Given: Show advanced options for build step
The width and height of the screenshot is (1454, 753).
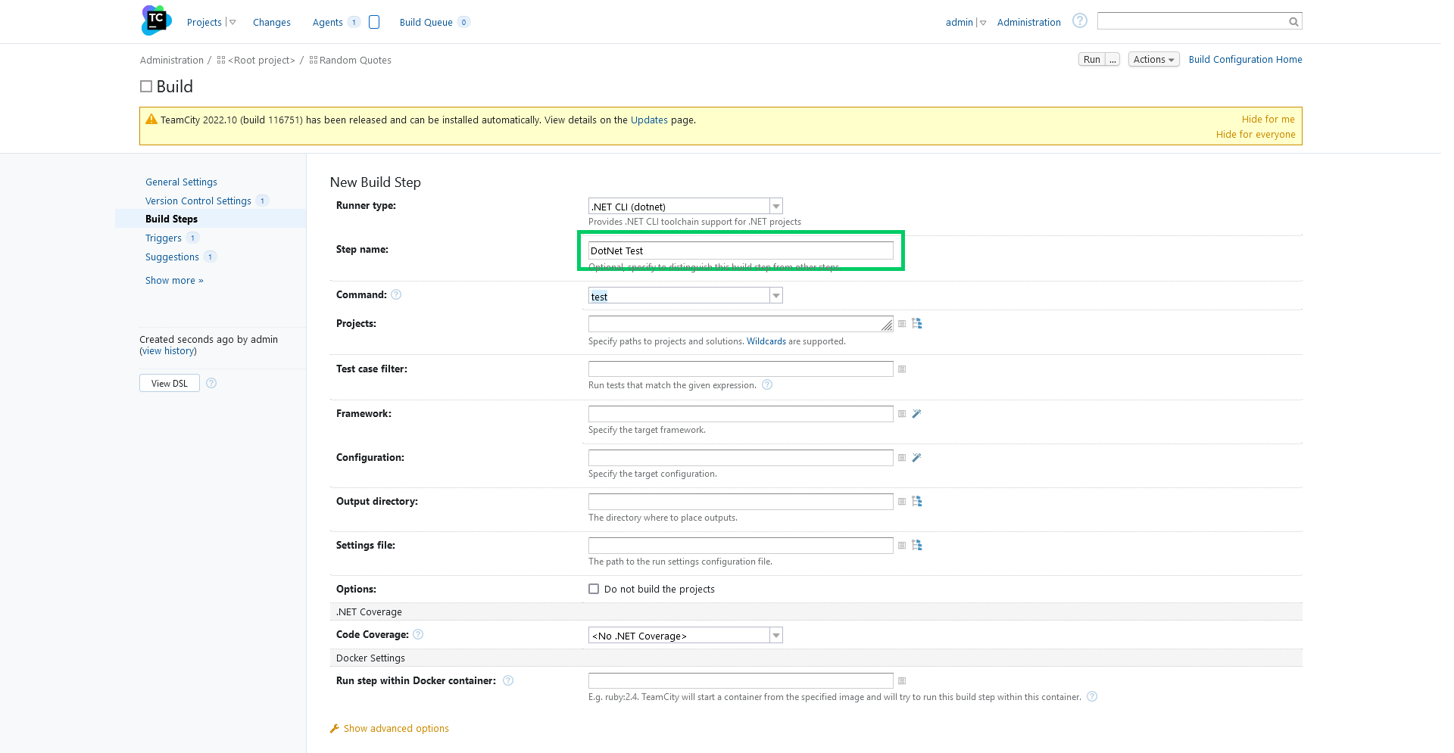Looking at the screenshot, I should coord(396,729).
